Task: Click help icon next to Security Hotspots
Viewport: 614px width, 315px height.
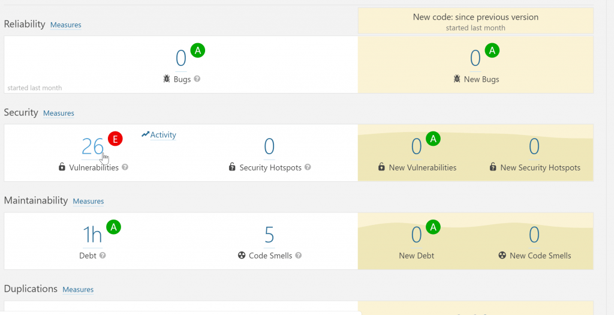Action: [308, 167]
